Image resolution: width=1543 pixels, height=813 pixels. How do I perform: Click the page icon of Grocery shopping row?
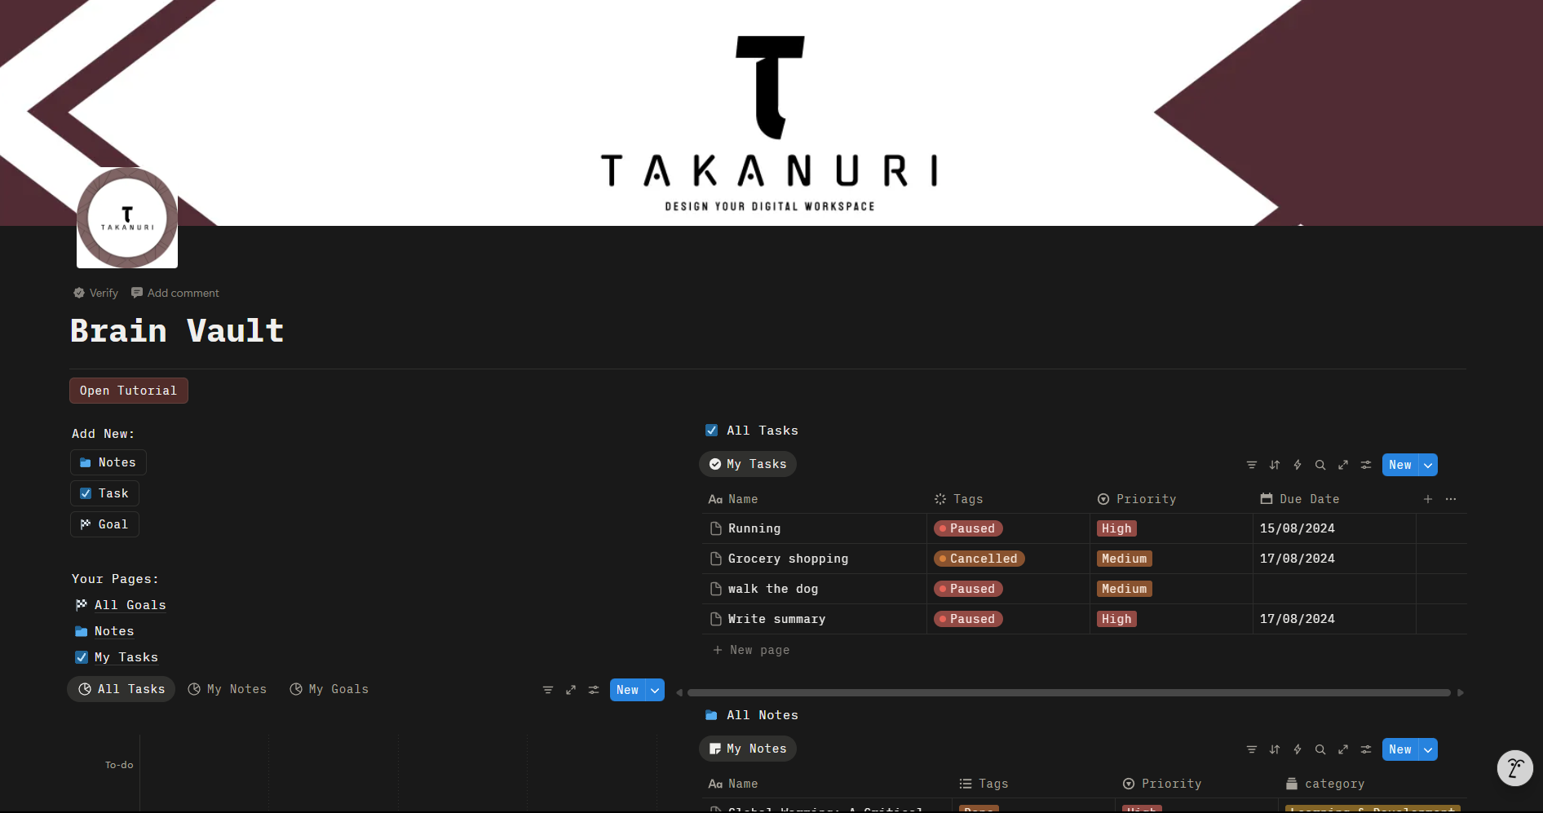pyautogui.click(x=716, y=559)
